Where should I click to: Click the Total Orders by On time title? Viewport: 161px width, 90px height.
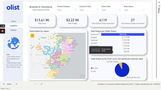[117, 59]
